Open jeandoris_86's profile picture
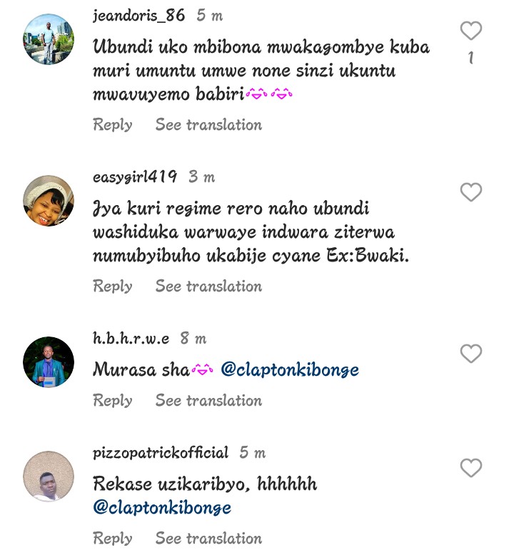 [x=49, y=39]
